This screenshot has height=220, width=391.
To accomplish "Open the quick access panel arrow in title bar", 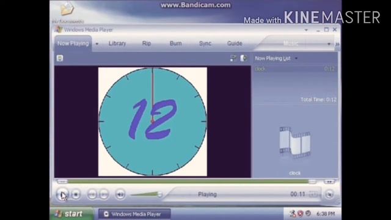I will (x=306, y=30).
